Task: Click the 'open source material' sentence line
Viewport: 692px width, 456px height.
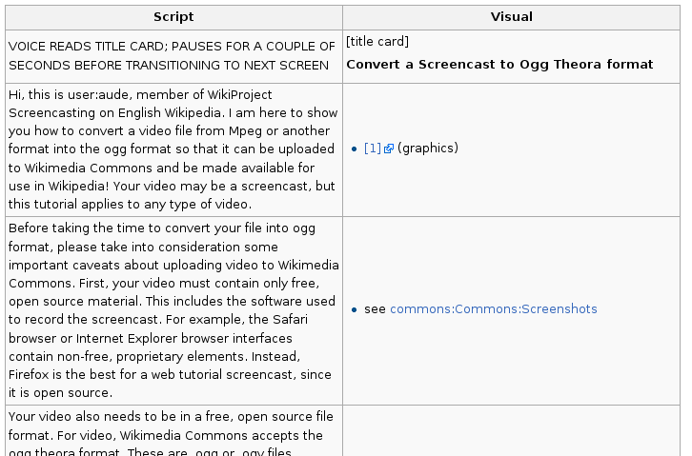Action: (172, 302)
